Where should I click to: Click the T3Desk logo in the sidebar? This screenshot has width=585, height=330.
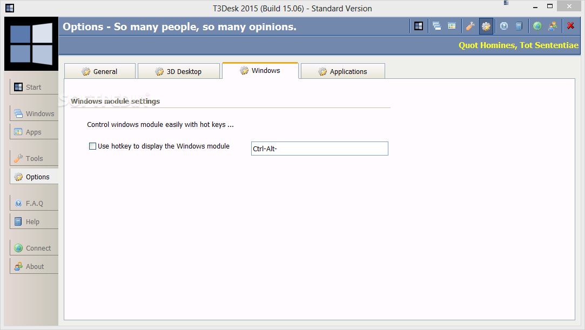[x=31, y=44]
